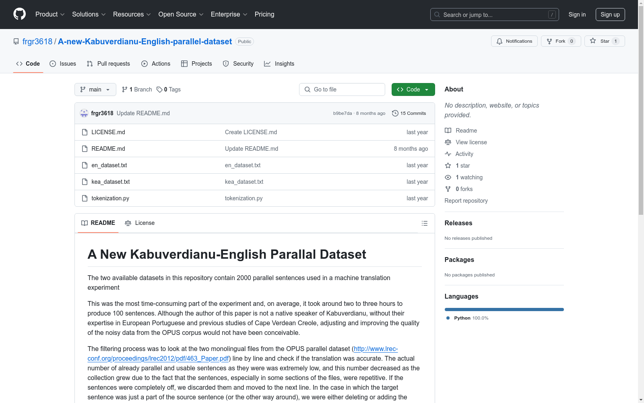Click the file icon beside en_dataset.txt
This screenshot has height=403, width=644.
pos(85,165)
